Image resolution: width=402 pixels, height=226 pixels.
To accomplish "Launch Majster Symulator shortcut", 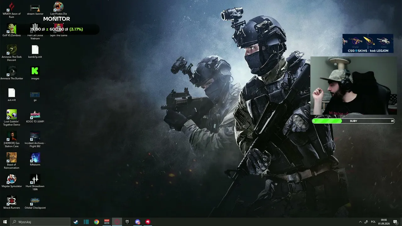I will pyautogui.click(x=12, y=181).
